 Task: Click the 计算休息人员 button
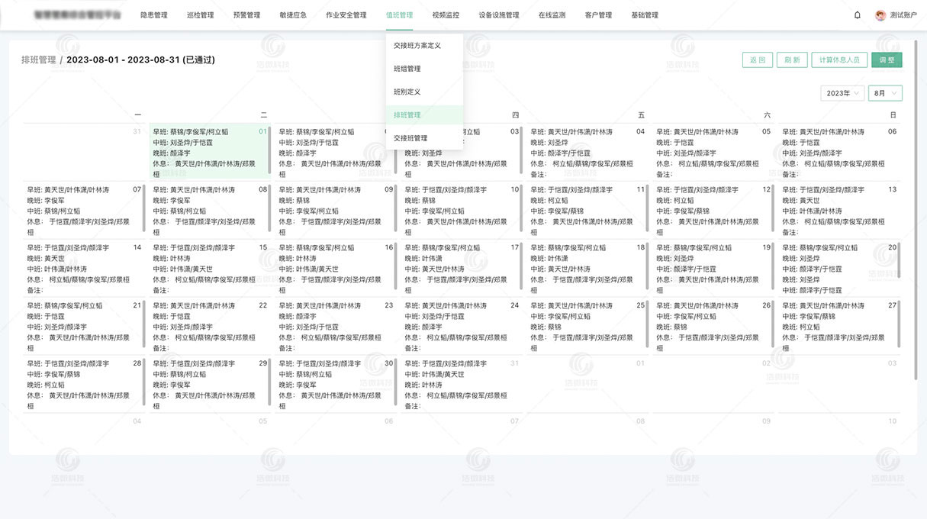click(838, 60)
